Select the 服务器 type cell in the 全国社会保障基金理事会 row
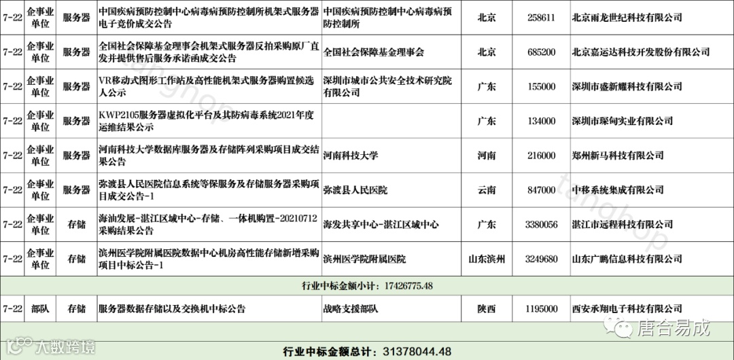The width and height of the screenshot is (734, 360). pyautogui.click(x=77, y=52)
